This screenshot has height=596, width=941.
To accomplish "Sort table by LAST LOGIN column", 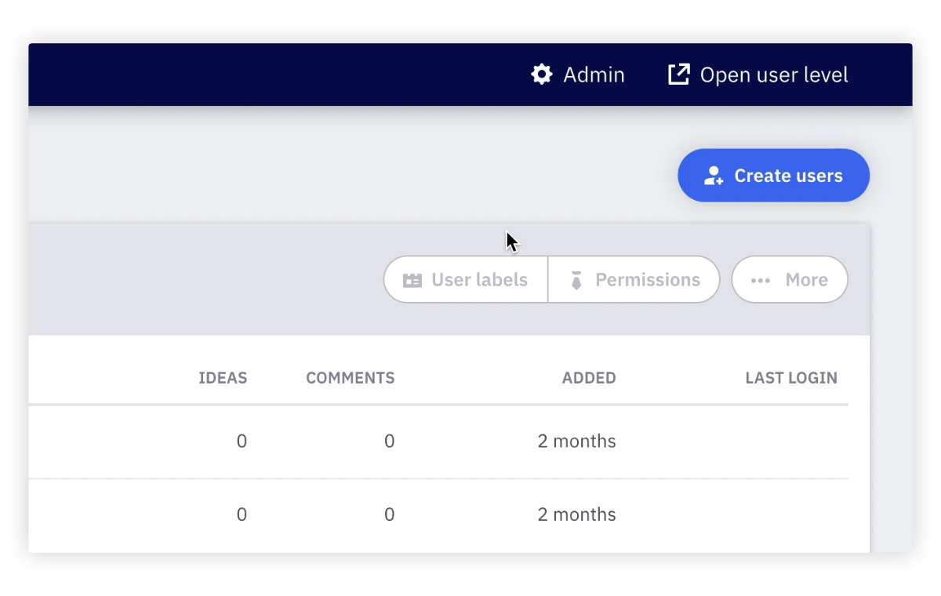I will pyautogui.click(x=791, y=378).
